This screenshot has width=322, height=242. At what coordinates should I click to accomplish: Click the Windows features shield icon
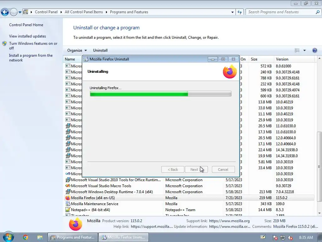pyautogui.click(x=4, y=43)
